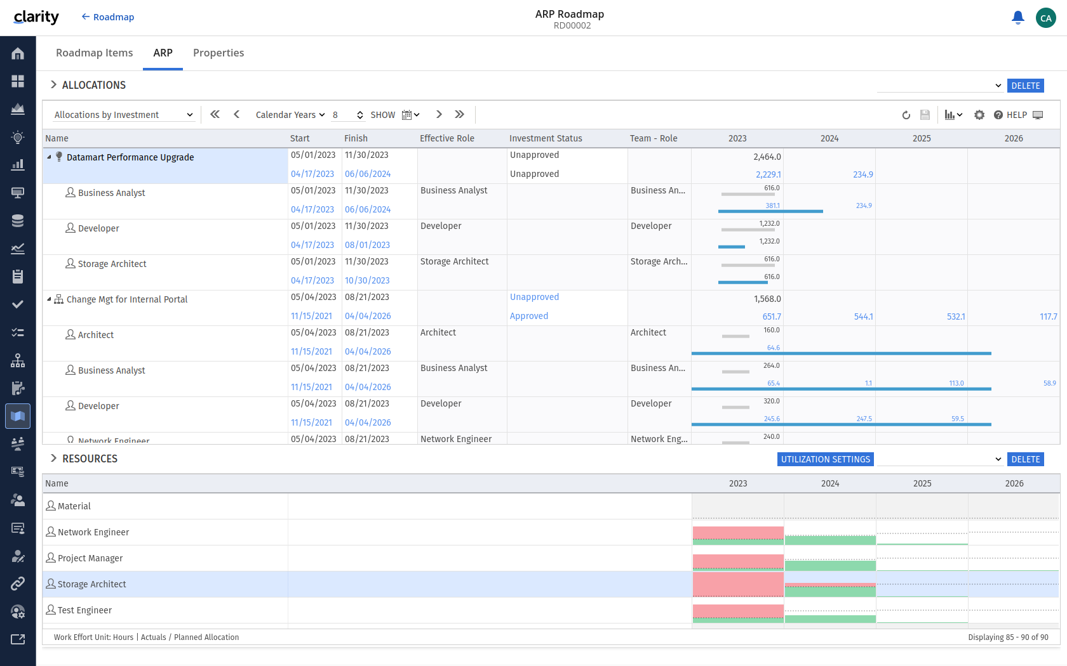Jump to last time period
The width and height of the screenshot is (1067, 666).
(x=460, y=114)
